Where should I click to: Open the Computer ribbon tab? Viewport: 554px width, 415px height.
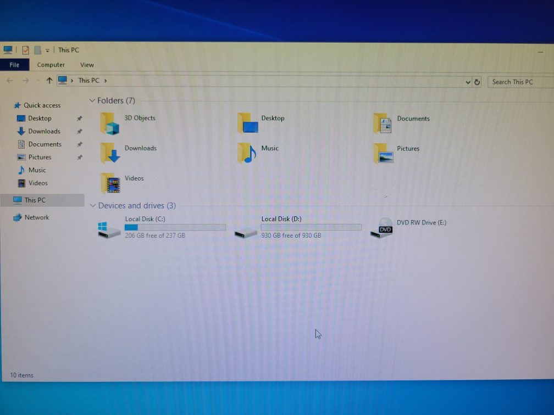point(51,65)
